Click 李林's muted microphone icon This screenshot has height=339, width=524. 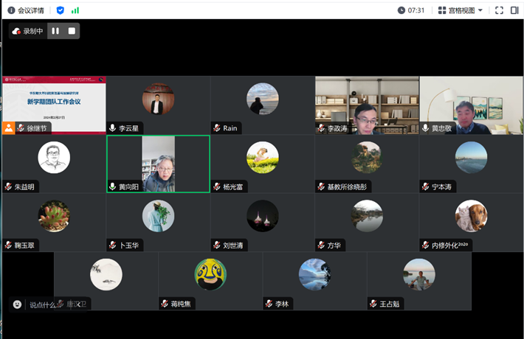269,304
